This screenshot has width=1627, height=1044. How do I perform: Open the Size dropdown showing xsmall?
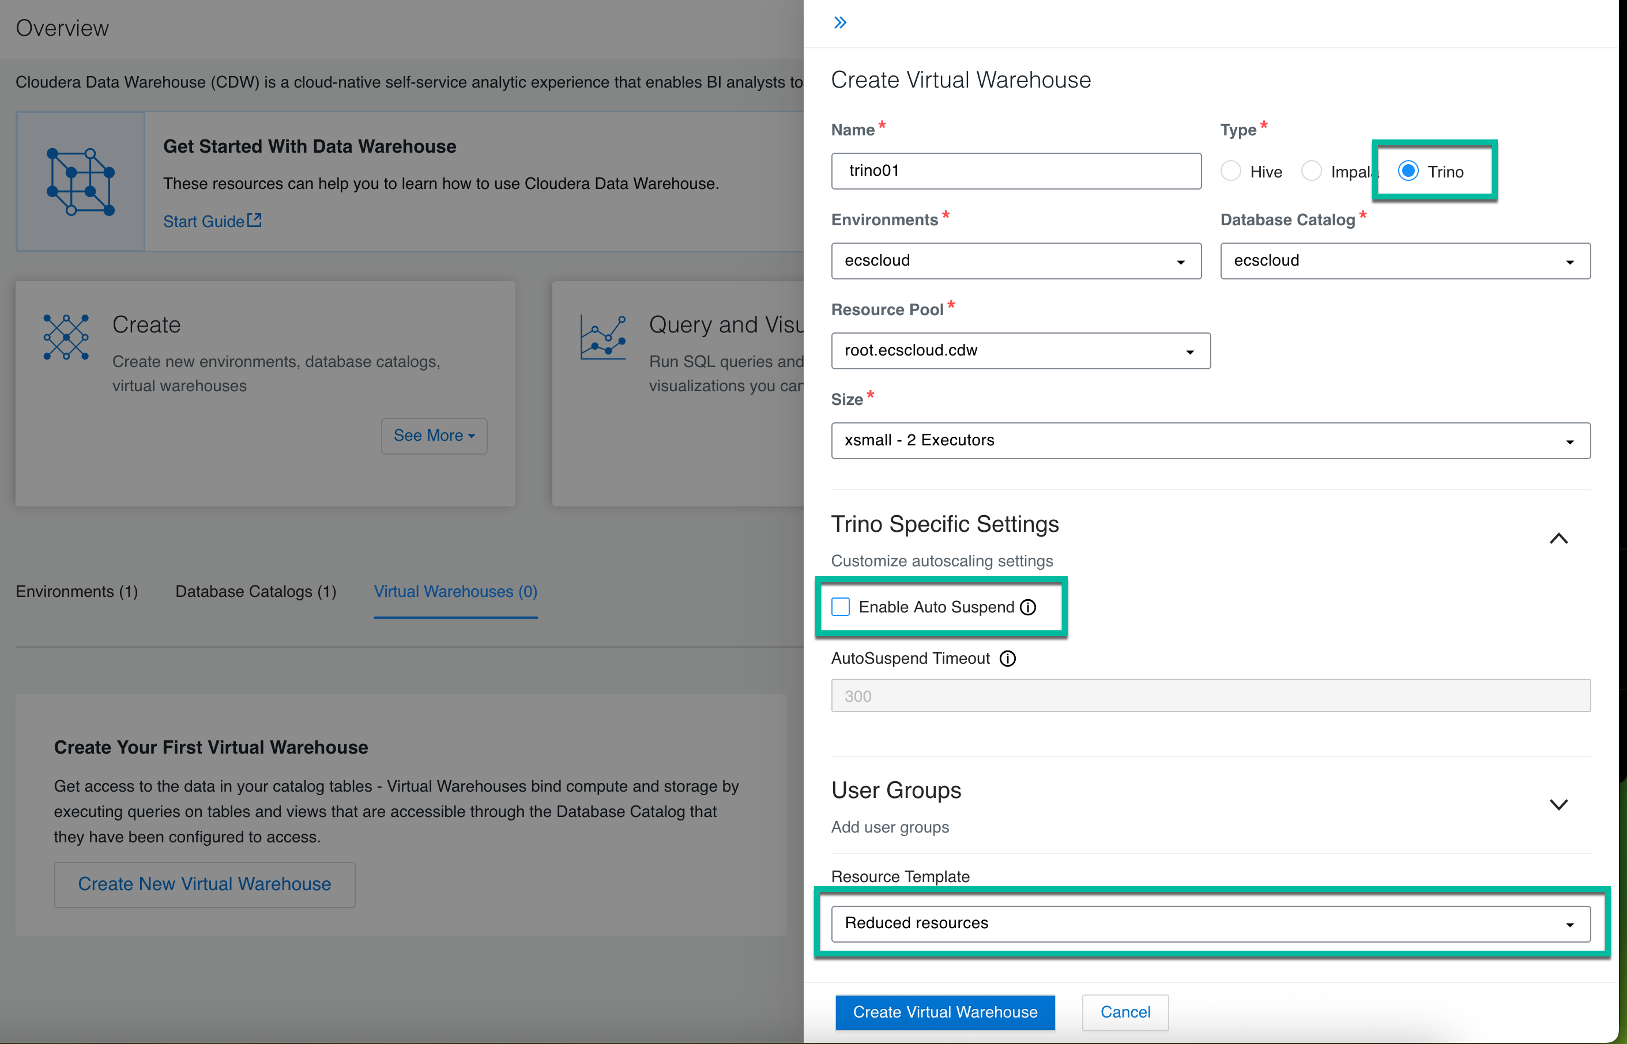(x=1210, y=441)
